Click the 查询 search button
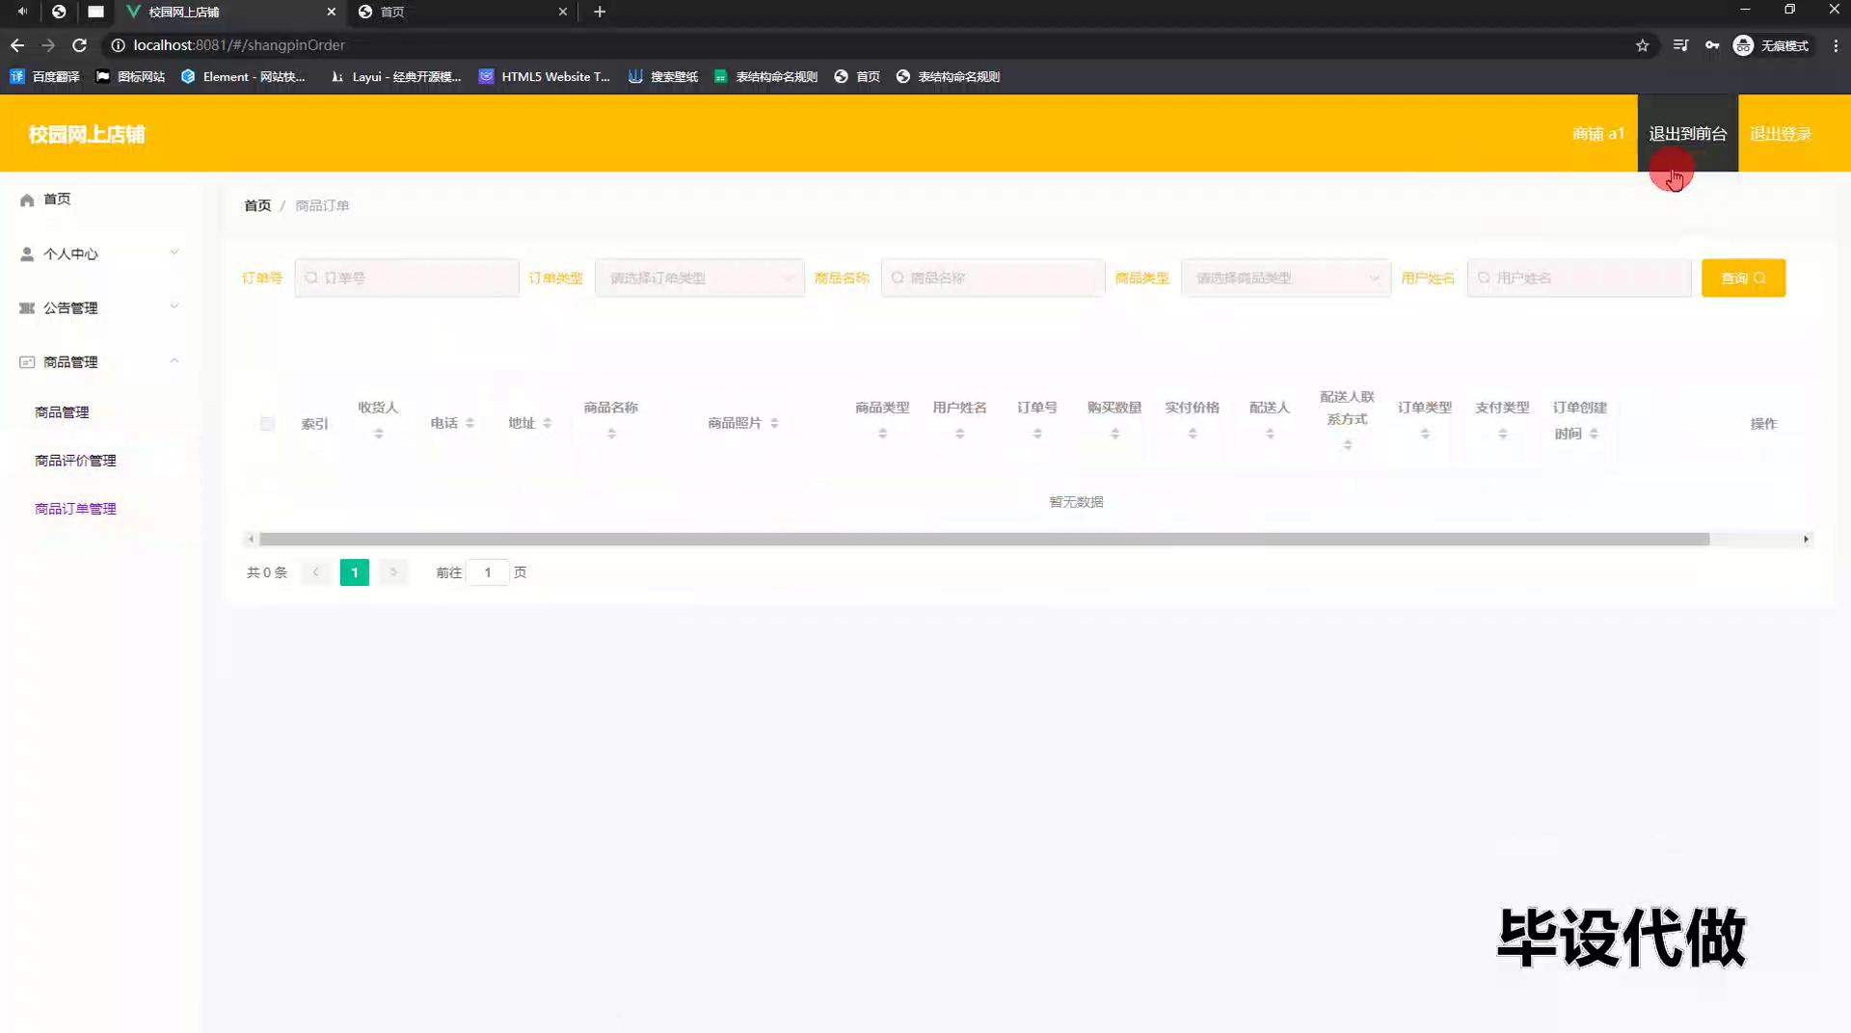The height and width of the screenshot is (1033, 1851). (1742, 278)
